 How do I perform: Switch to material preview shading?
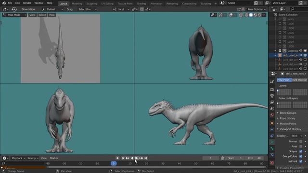255,15
